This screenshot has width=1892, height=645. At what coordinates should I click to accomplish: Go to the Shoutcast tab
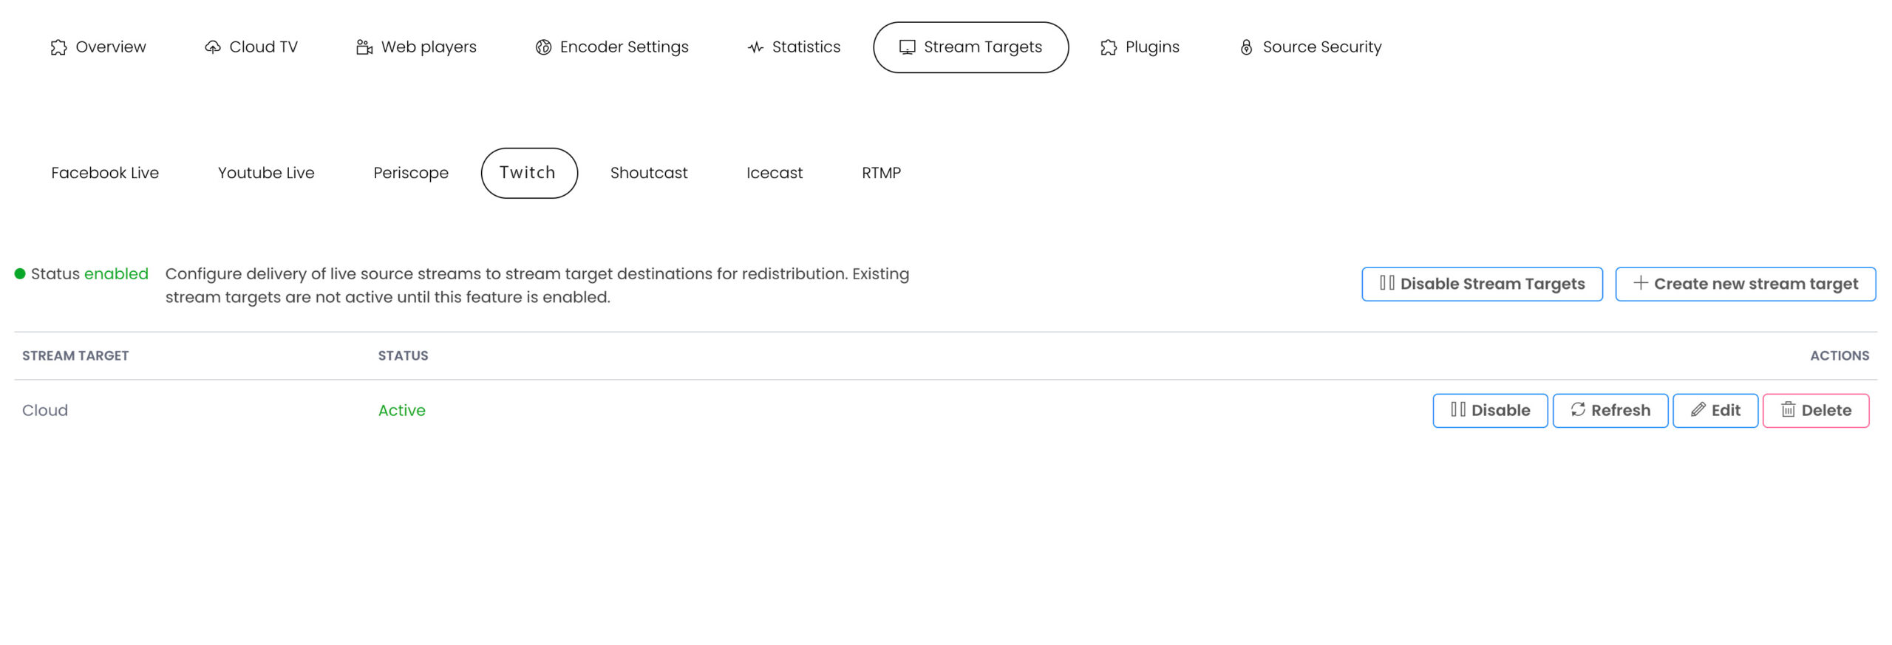tap(649, 173)
